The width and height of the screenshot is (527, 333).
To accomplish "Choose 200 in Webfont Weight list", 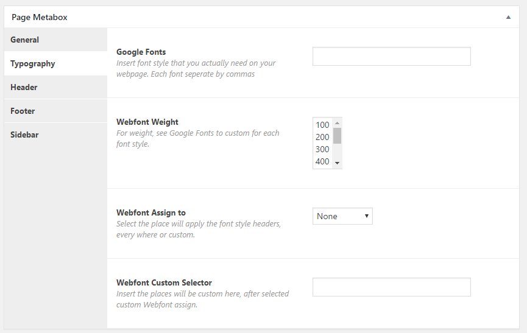I will point(323,137).
